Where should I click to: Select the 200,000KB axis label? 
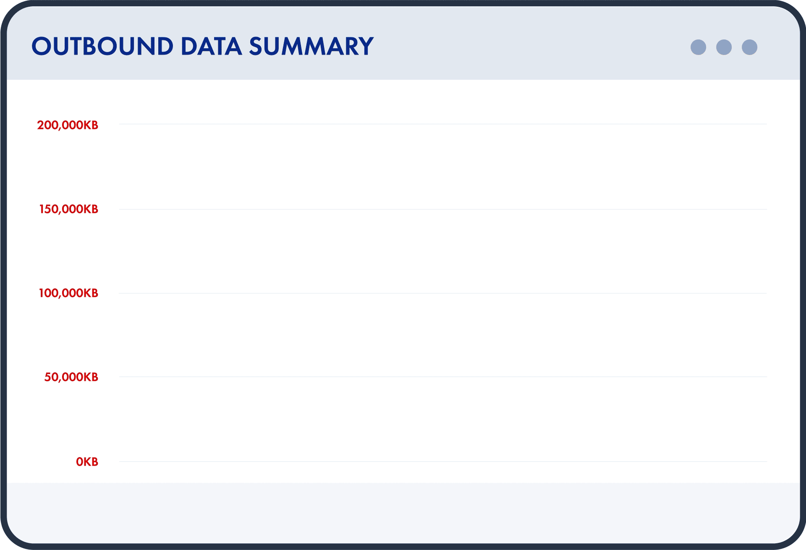point(68,125)
